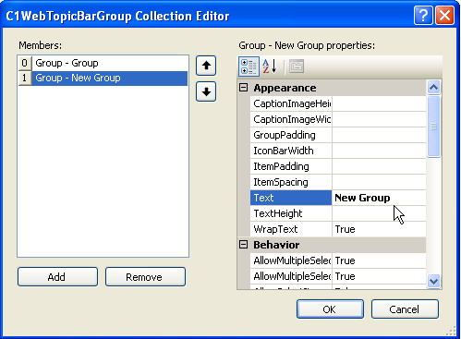Close the Collection Editor window
461x339 pixels.
(444, 15)
